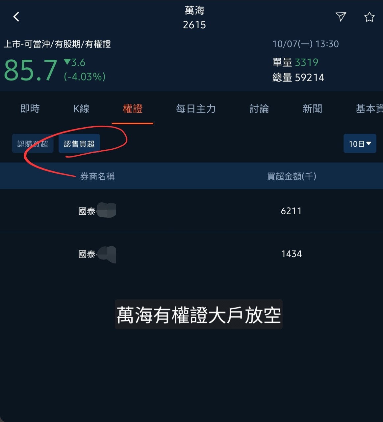This screenshot has height=422, width=383.
Task: Open the partially visible 基本資 tab
Action: pyautogui.click(x=369, y=108)
